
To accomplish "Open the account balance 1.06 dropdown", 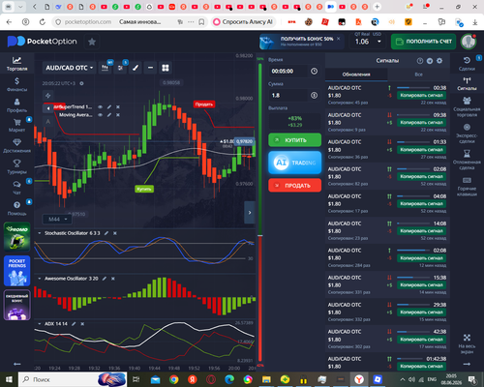I will 368,42.
